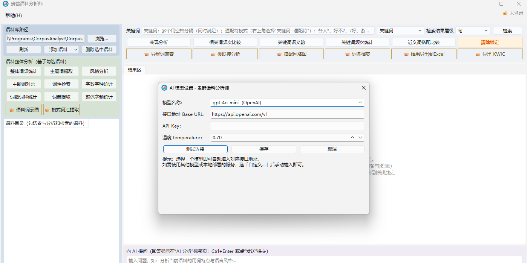Click the 测试连接 button
The image size is (527, 263).
click(x=195, y=149)
